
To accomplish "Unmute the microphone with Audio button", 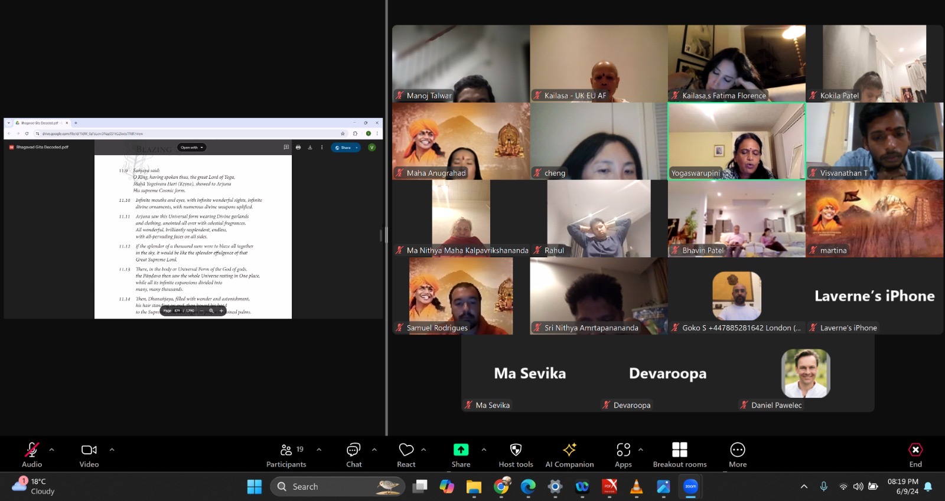I will 32,455.
